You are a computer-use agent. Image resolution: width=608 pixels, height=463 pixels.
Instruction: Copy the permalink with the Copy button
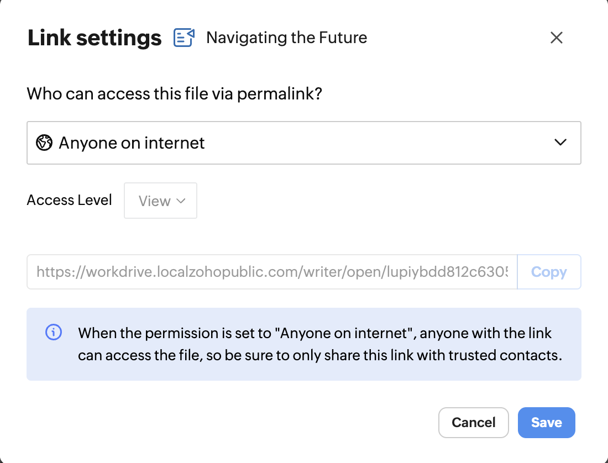click(x=548, y=272)
